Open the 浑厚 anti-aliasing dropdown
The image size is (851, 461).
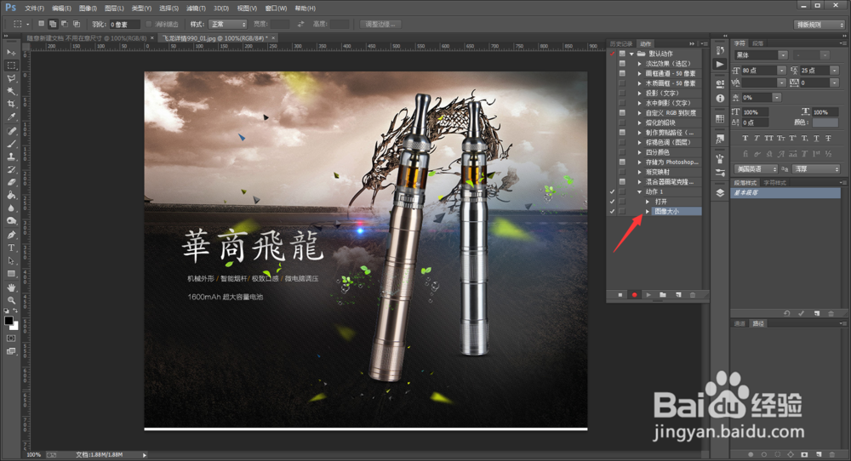coord(817,169)
